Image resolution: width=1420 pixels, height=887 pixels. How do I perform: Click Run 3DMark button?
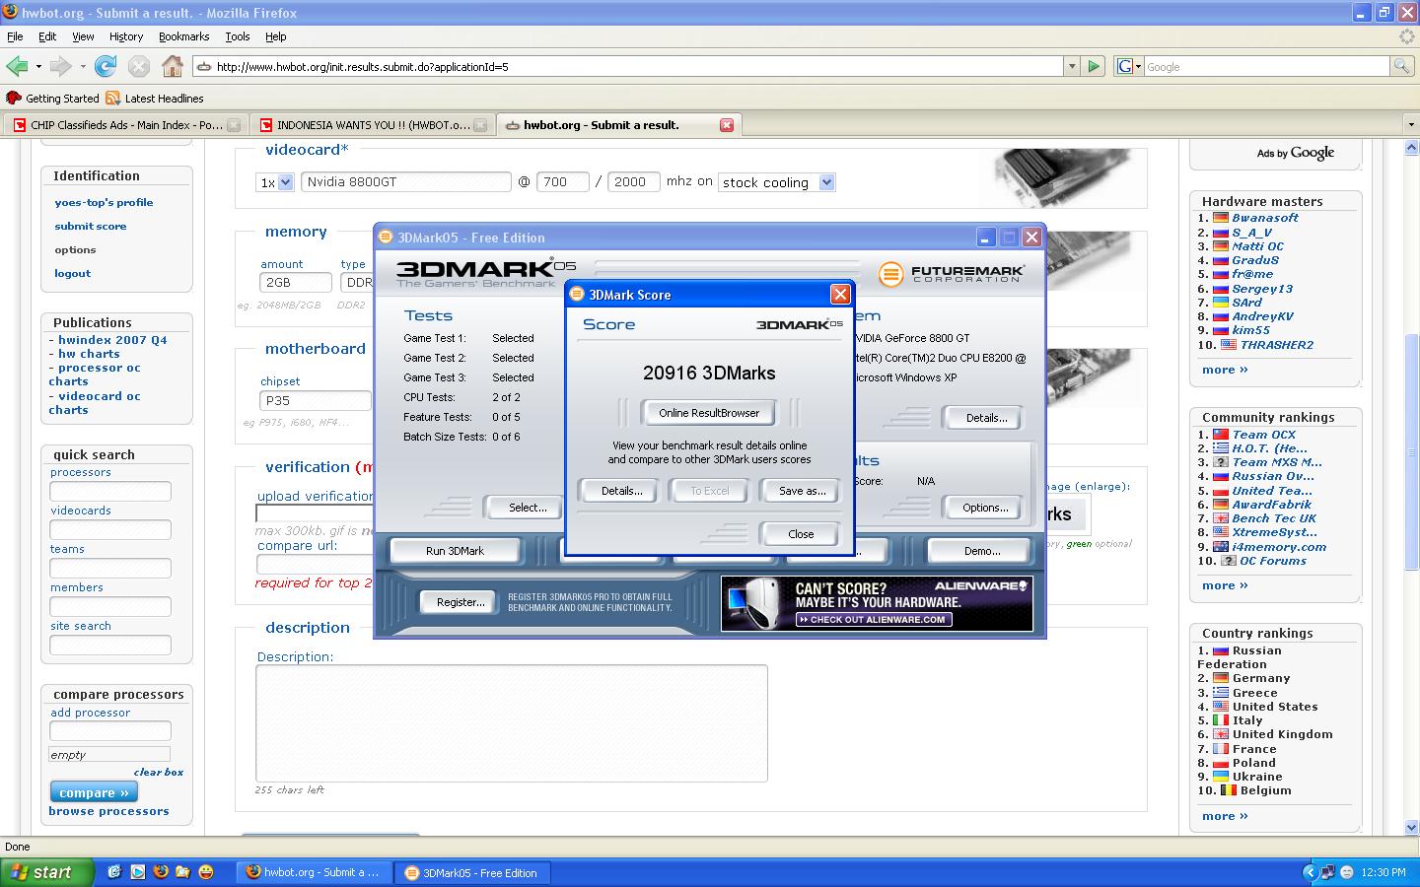(455, 551)
